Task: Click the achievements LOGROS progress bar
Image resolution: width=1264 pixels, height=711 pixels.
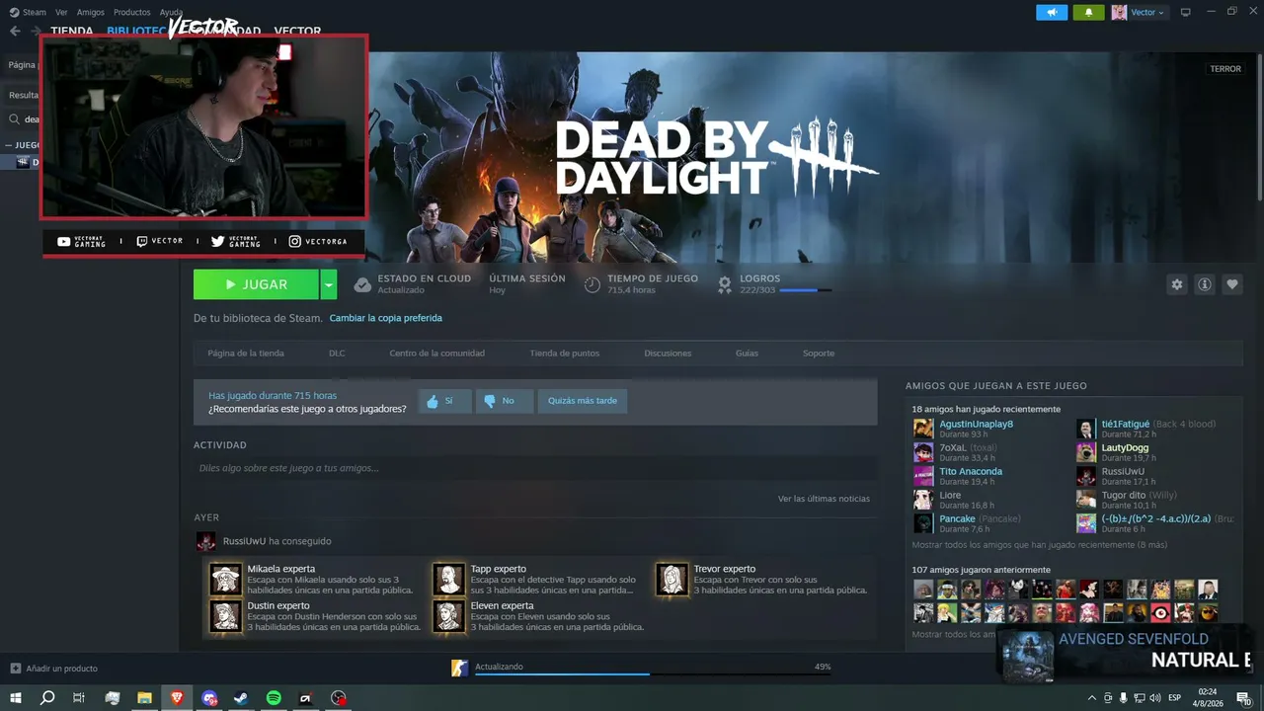Action: coord(806,290)
